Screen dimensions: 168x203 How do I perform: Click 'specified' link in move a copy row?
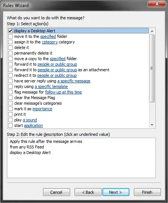58,59
